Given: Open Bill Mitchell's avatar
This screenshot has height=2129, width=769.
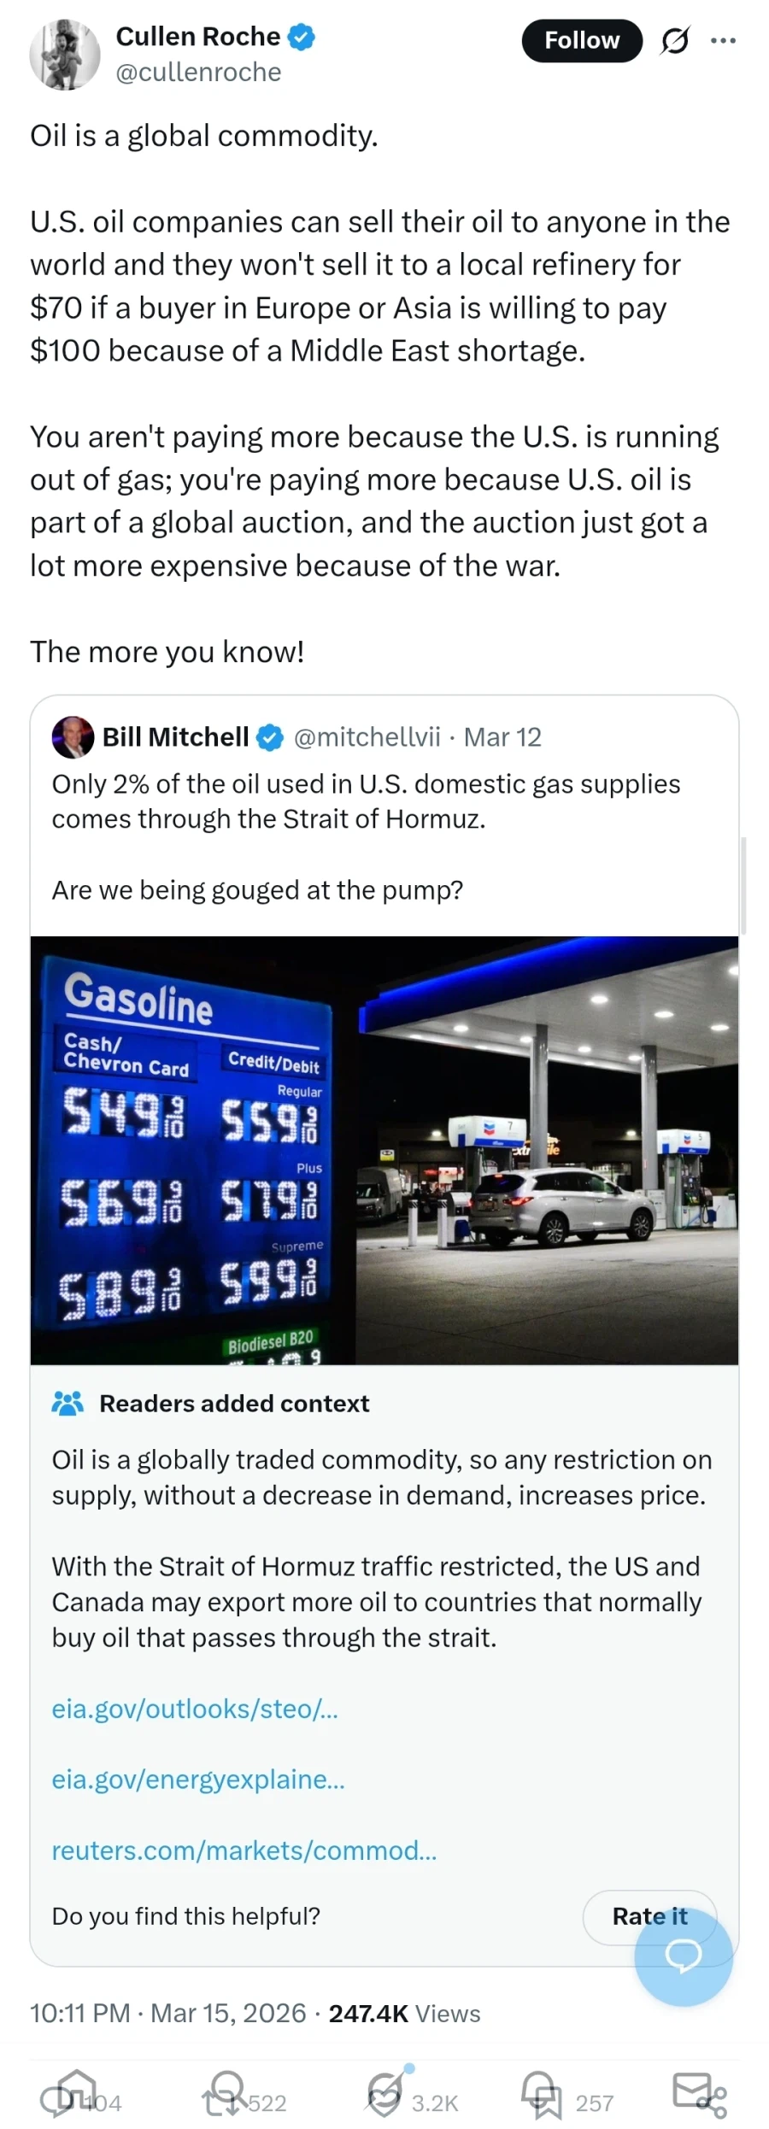Looking at the screenshot, I should coord(73,737).
